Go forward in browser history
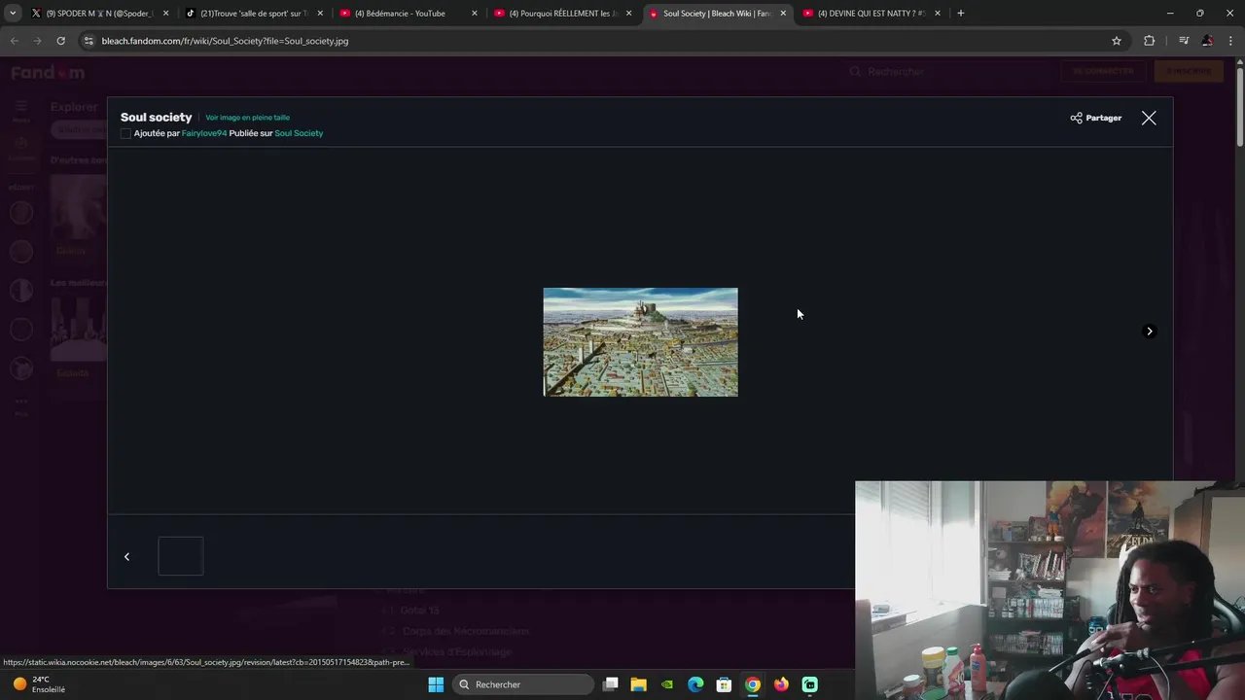 (37, 41)
